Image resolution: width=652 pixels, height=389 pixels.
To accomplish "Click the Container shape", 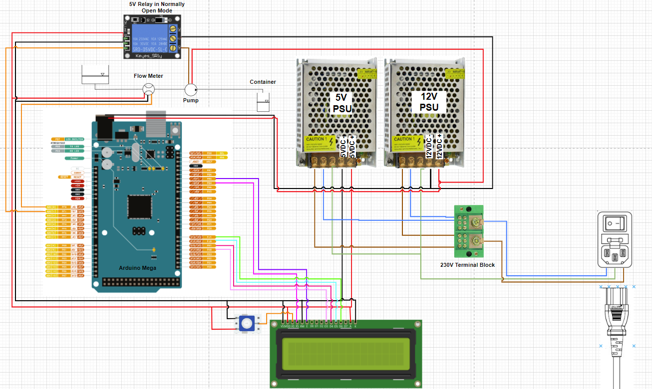I will point(263,102).
